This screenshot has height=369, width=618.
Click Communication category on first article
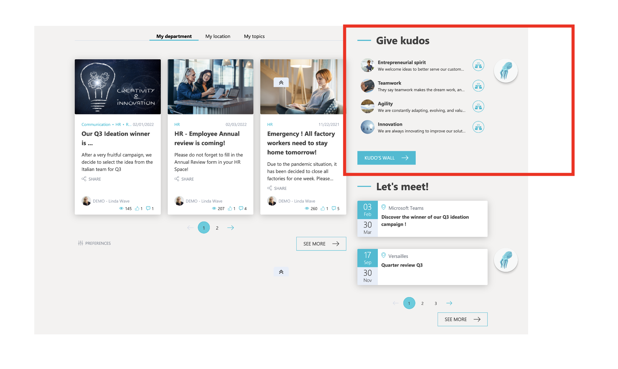coord(96,124)
